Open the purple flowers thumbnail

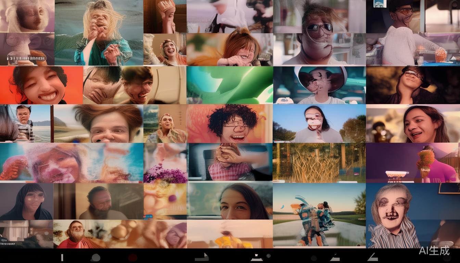pyautogui.click(x=165, y=163)
